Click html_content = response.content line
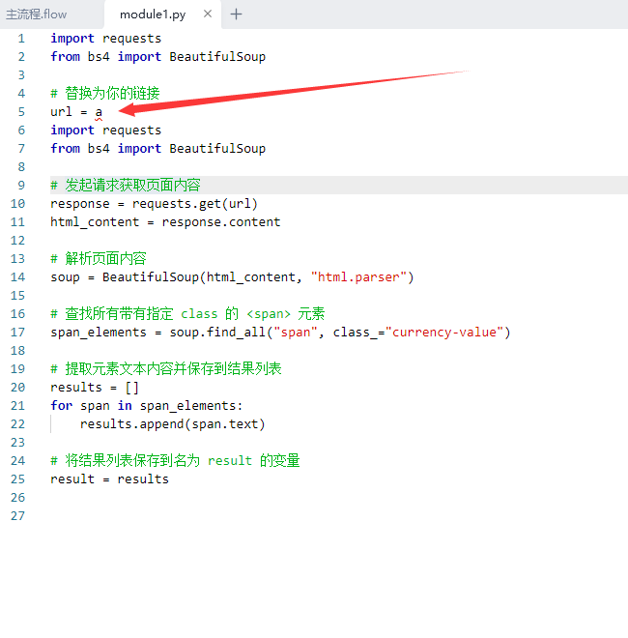Screen dimensions: 628x638 tap(165, 222)
